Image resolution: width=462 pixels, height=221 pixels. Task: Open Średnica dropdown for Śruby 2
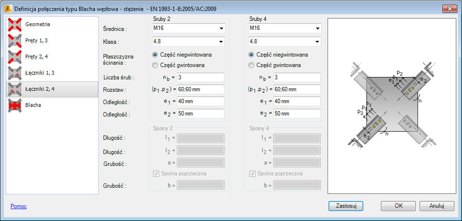188,28
